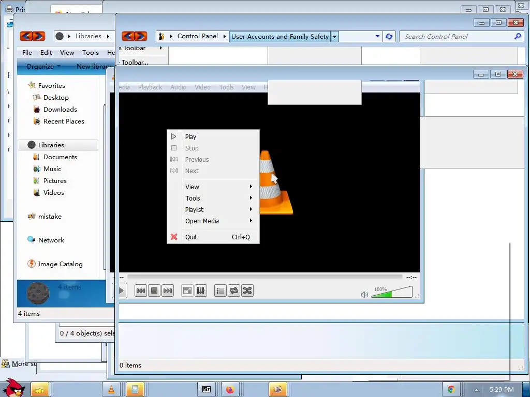This screenshot has height=397, width=530.
Task: Adjust the VLC volume slider
Action: click(x=392, y=293)
